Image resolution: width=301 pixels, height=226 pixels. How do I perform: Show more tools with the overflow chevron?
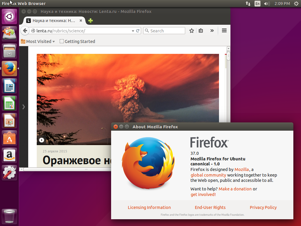(x=212, y=31)
